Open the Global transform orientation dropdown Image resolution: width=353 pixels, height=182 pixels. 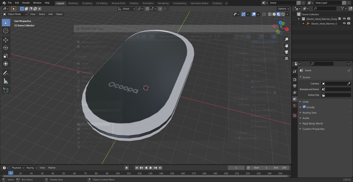tap(127, 9)
